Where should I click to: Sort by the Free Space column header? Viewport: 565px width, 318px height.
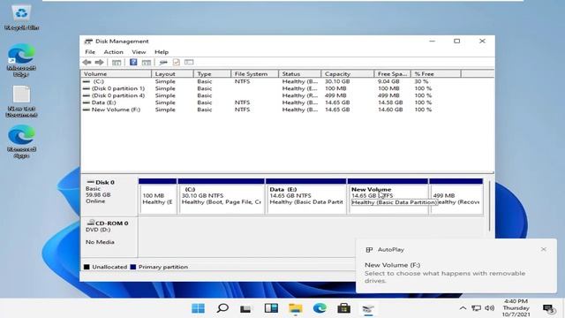pyautogui.click(x=392, y=73)
